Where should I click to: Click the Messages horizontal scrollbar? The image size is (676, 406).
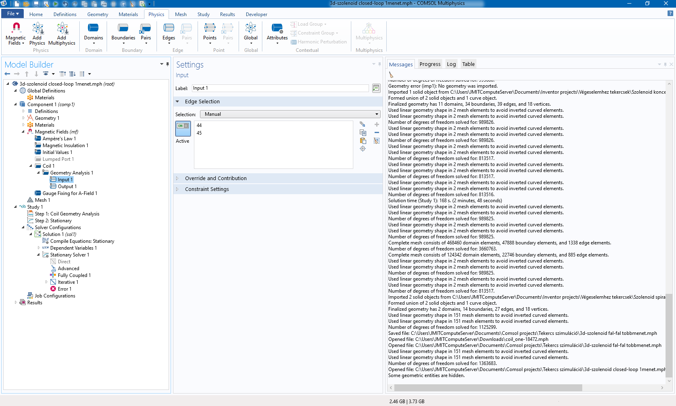[488, 388]
